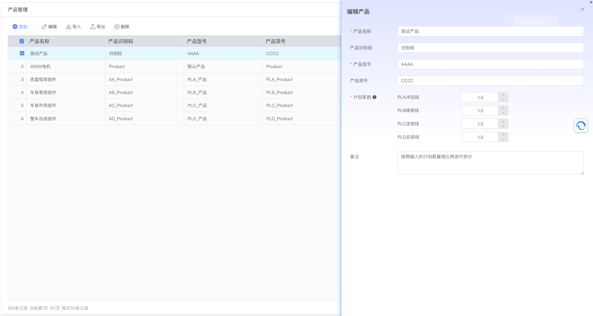Click the Delete (删除) toolbar icon
Screen dimensions: 593x316
(x=117, y=27)
